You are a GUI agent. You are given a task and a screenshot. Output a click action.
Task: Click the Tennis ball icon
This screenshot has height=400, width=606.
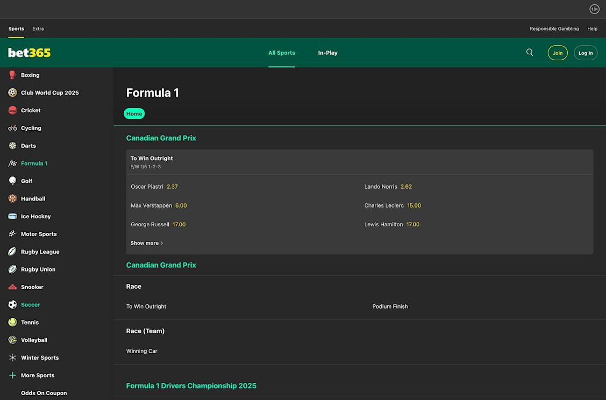coord(12,323)
